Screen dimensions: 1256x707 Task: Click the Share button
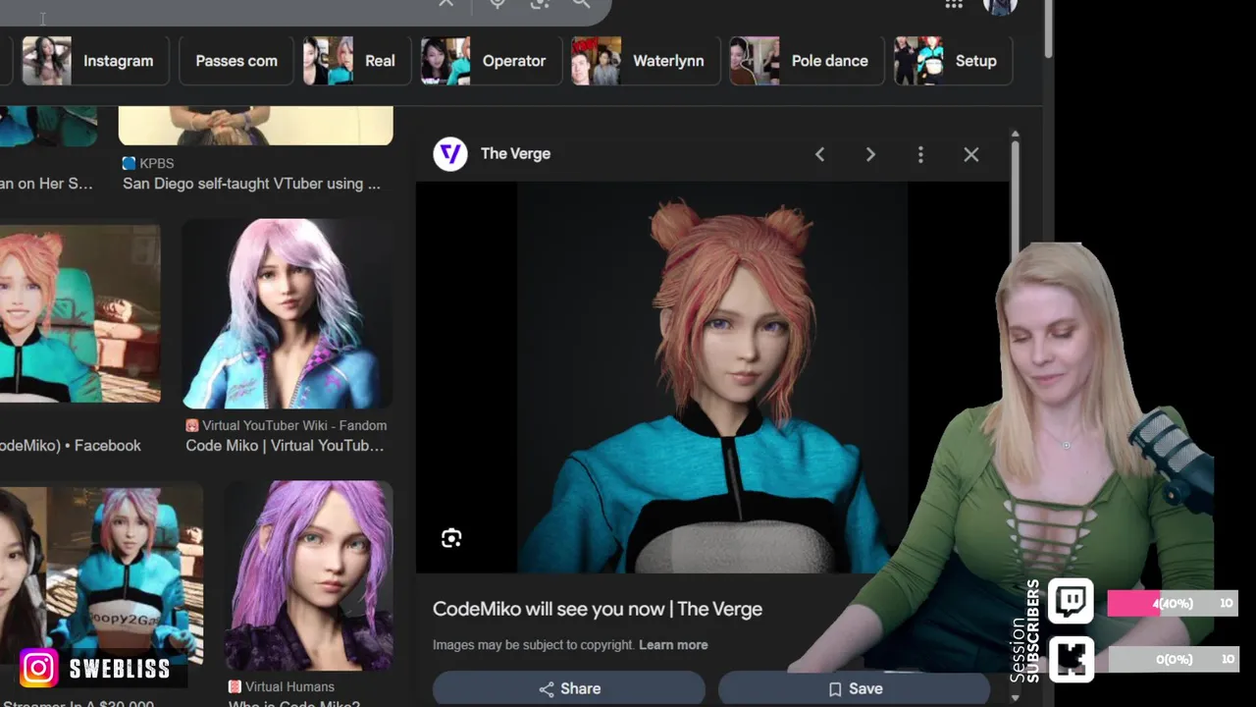tap(569, 688)
